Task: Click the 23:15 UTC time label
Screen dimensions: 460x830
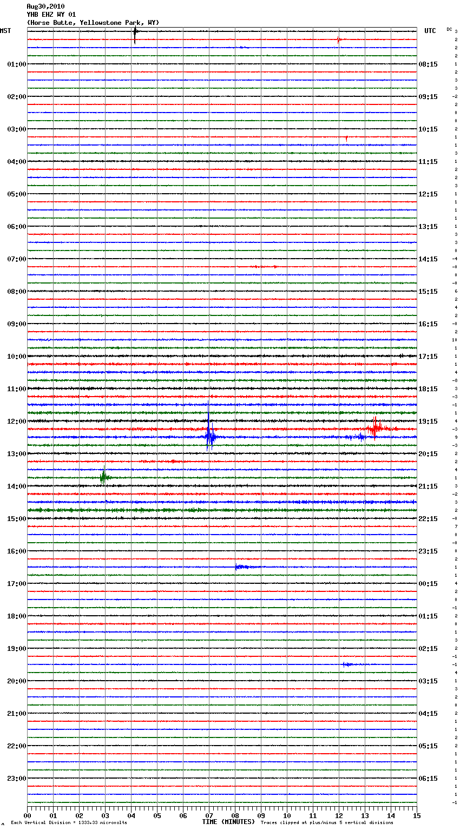Action: click(x=428, y=551)
